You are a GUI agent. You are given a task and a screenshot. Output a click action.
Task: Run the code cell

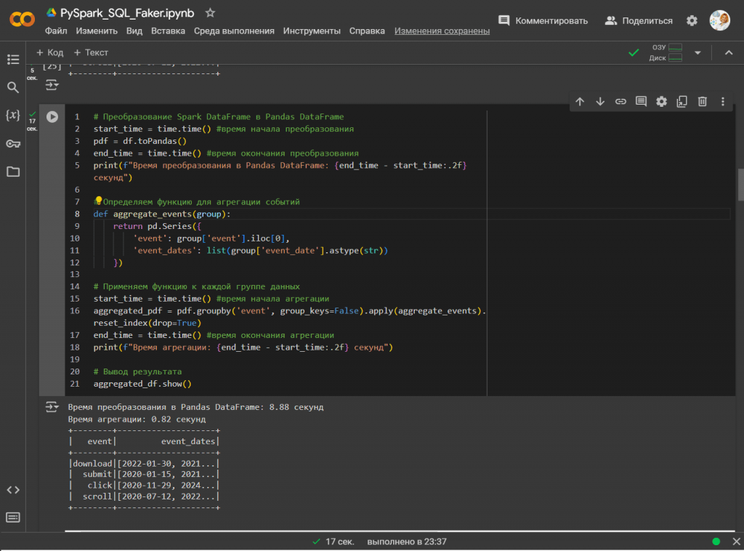point(51,116)
